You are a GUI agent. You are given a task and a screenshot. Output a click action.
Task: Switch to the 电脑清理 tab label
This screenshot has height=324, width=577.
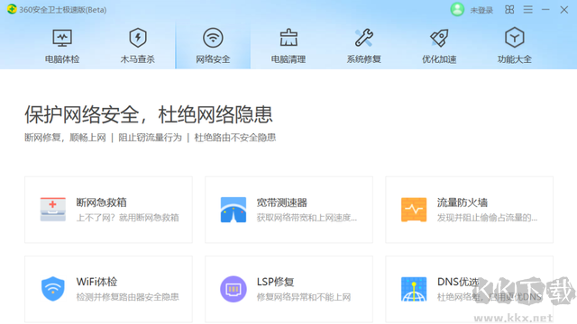click(x=288, y=59)
